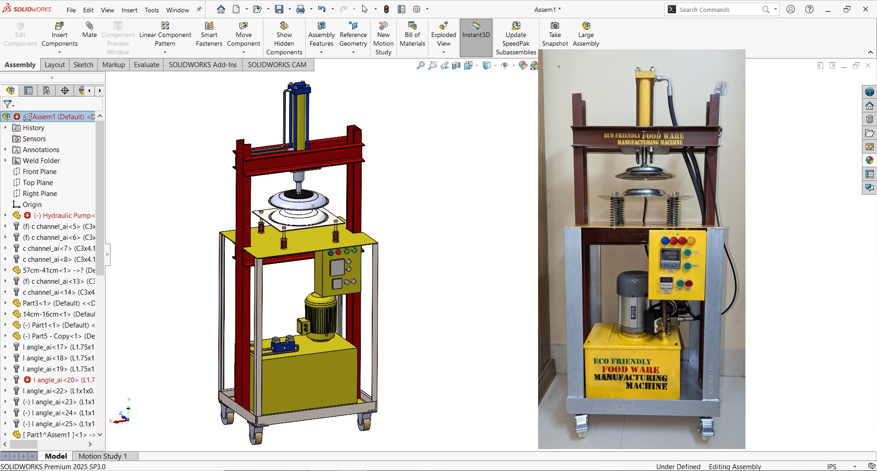Open the Exploded View dropdown arrow
The width and height of the screenshot is (877, 471).
444,52
